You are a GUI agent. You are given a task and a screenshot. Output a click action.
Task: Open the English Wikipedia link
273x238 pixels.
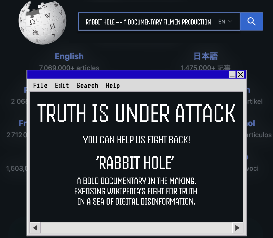69,56
